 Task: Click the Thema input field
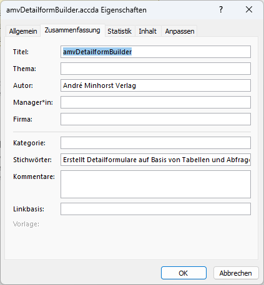155,69
